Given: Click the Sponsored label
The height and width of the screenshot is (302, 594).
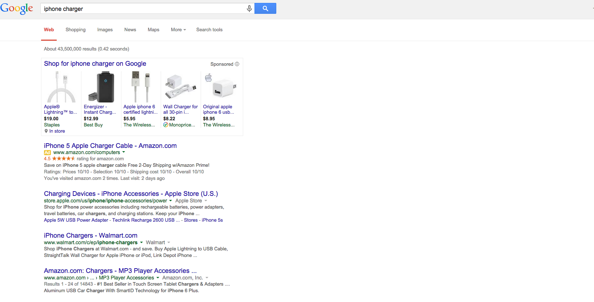Looking at the screenshot, I should coord(222,64).
